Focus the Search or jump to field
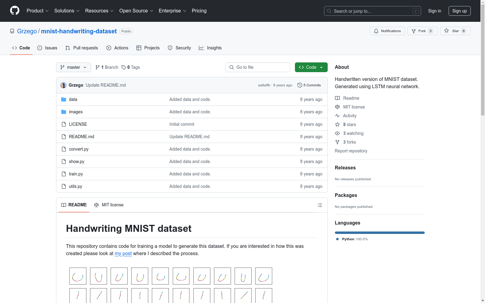 coord(373,11)
